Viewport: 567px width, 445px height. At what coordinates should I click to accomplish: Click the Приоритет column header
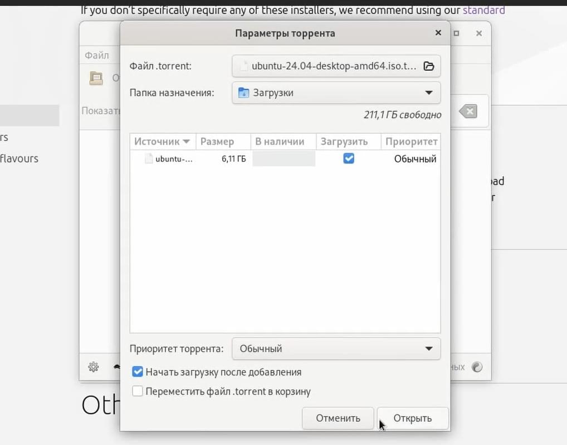[x=411, y=141]
